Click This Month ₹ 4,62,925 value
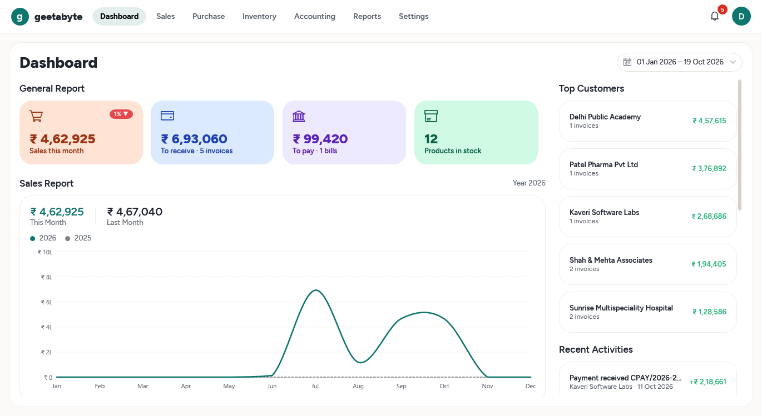 (57, 212)
